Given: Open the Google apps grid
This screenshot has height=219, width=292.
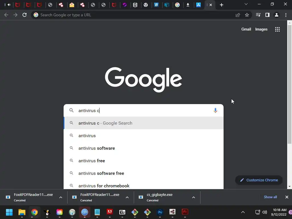Looking at the screenshot, I should 277,29.
